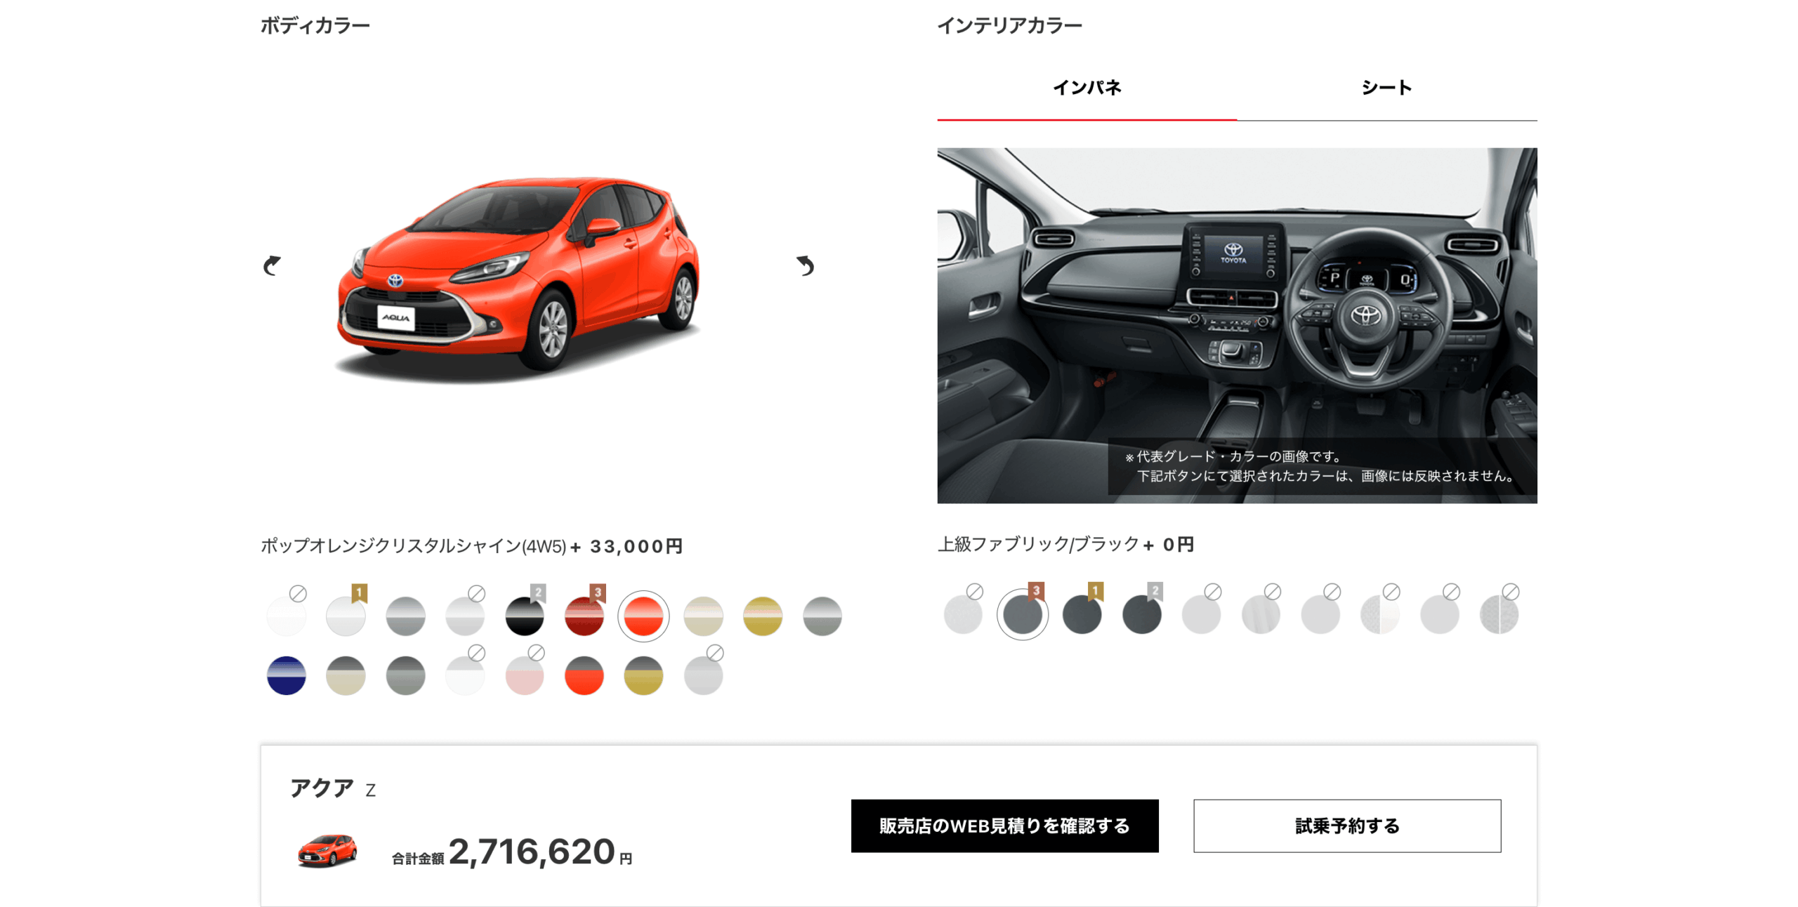Choose the solid black body color swatch
Screen dimensions: 1798x907
click(525, 616)
